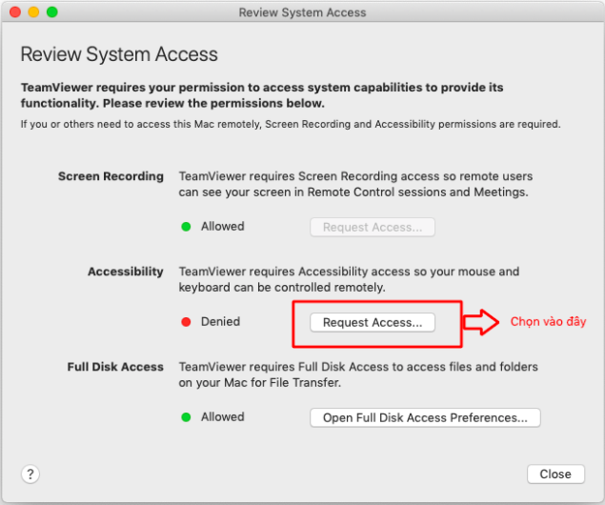This screenshot has height=505, width=605.
Task: Select the Full Disk Access section label
Action: tap(115, 367)
